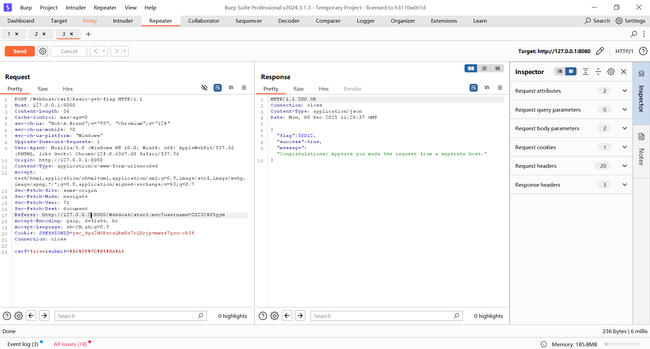Open the HTTP protocol help icon
650x349 pixels.
(x=643, y=51)
